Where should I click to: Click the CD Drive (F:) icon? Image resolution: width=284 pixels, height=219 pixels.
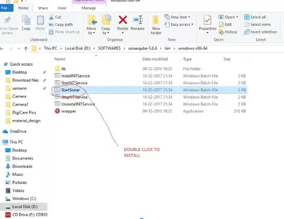coord(8,215)
